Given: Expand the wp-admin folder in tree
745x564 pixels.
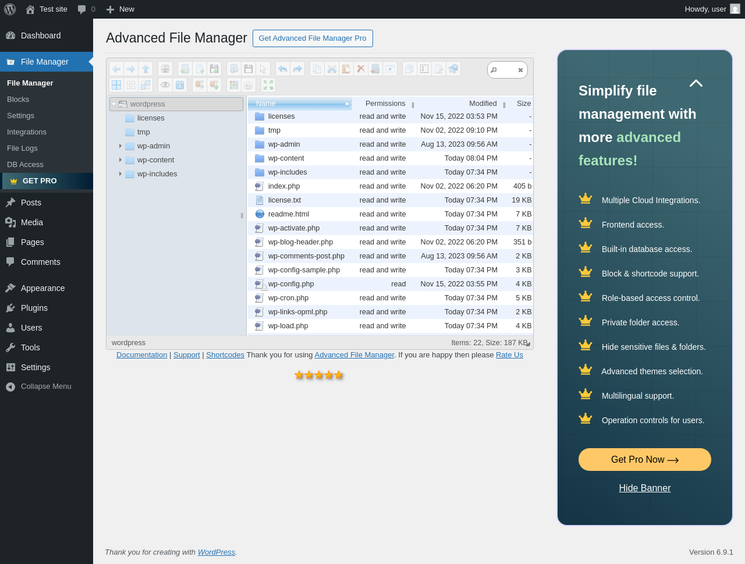Looking at the screenshot, I should (120, 146).
